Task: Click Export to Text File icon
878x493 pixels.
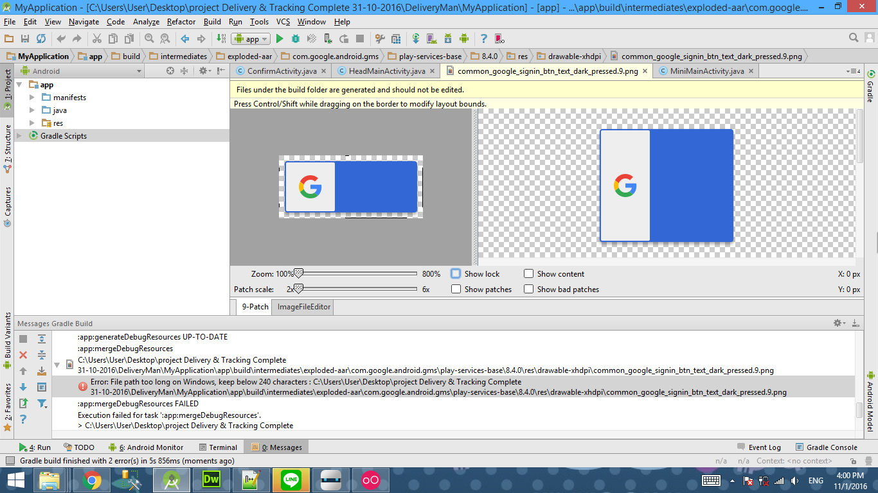Action: (x=23, y=403)
